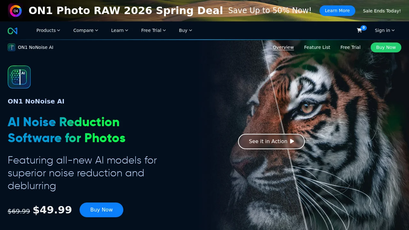Open the Sign in dropdown

pos(385,30)
